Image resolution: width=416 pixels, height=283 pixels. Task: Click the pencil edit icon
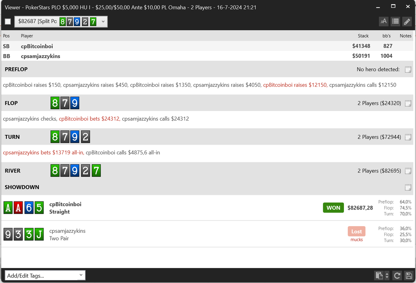(x=407, y=22)
